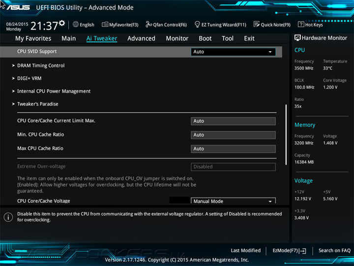The width and height of the screenshot is (354, 266).
Task: Click Search on FAQ
Action: 334,251
